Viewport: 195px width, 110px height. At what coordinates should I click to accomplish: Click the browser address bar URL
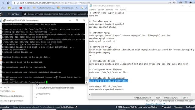(x=54, y=3)
